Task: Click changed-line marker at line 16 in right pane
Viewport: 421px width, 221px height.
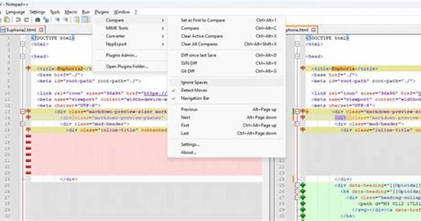Action: tap(303, 130)
